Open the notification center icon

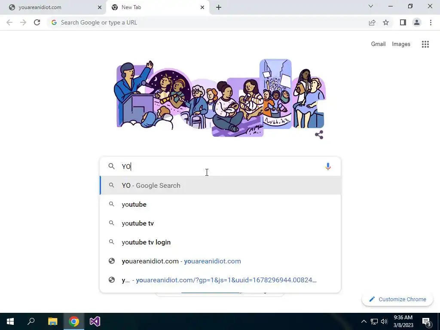pyautogui.click(x=426, y=321)
